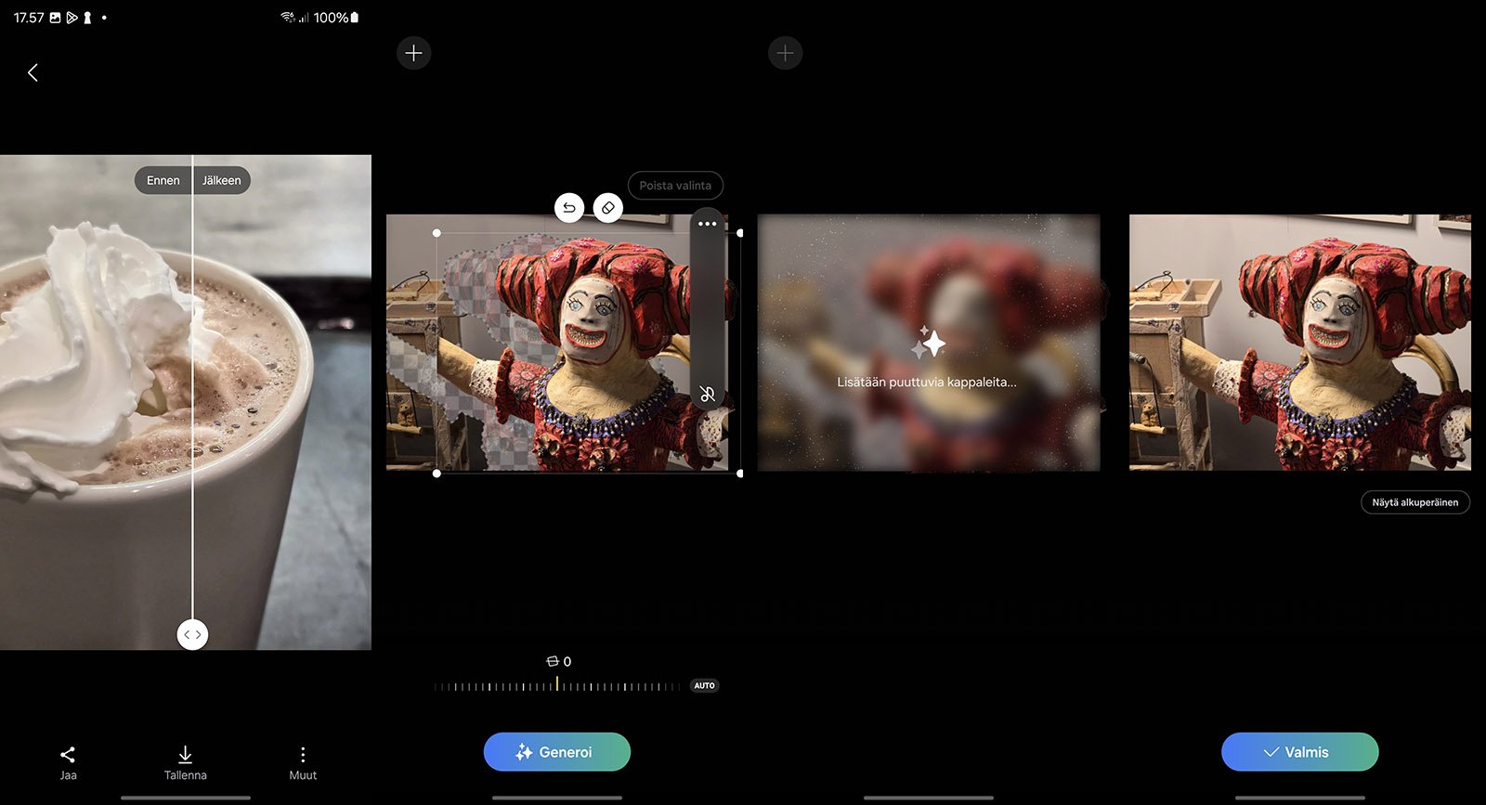Switch to the Ennen view
The height and width of the screenshot is (805, 1486).
point(163,180)
